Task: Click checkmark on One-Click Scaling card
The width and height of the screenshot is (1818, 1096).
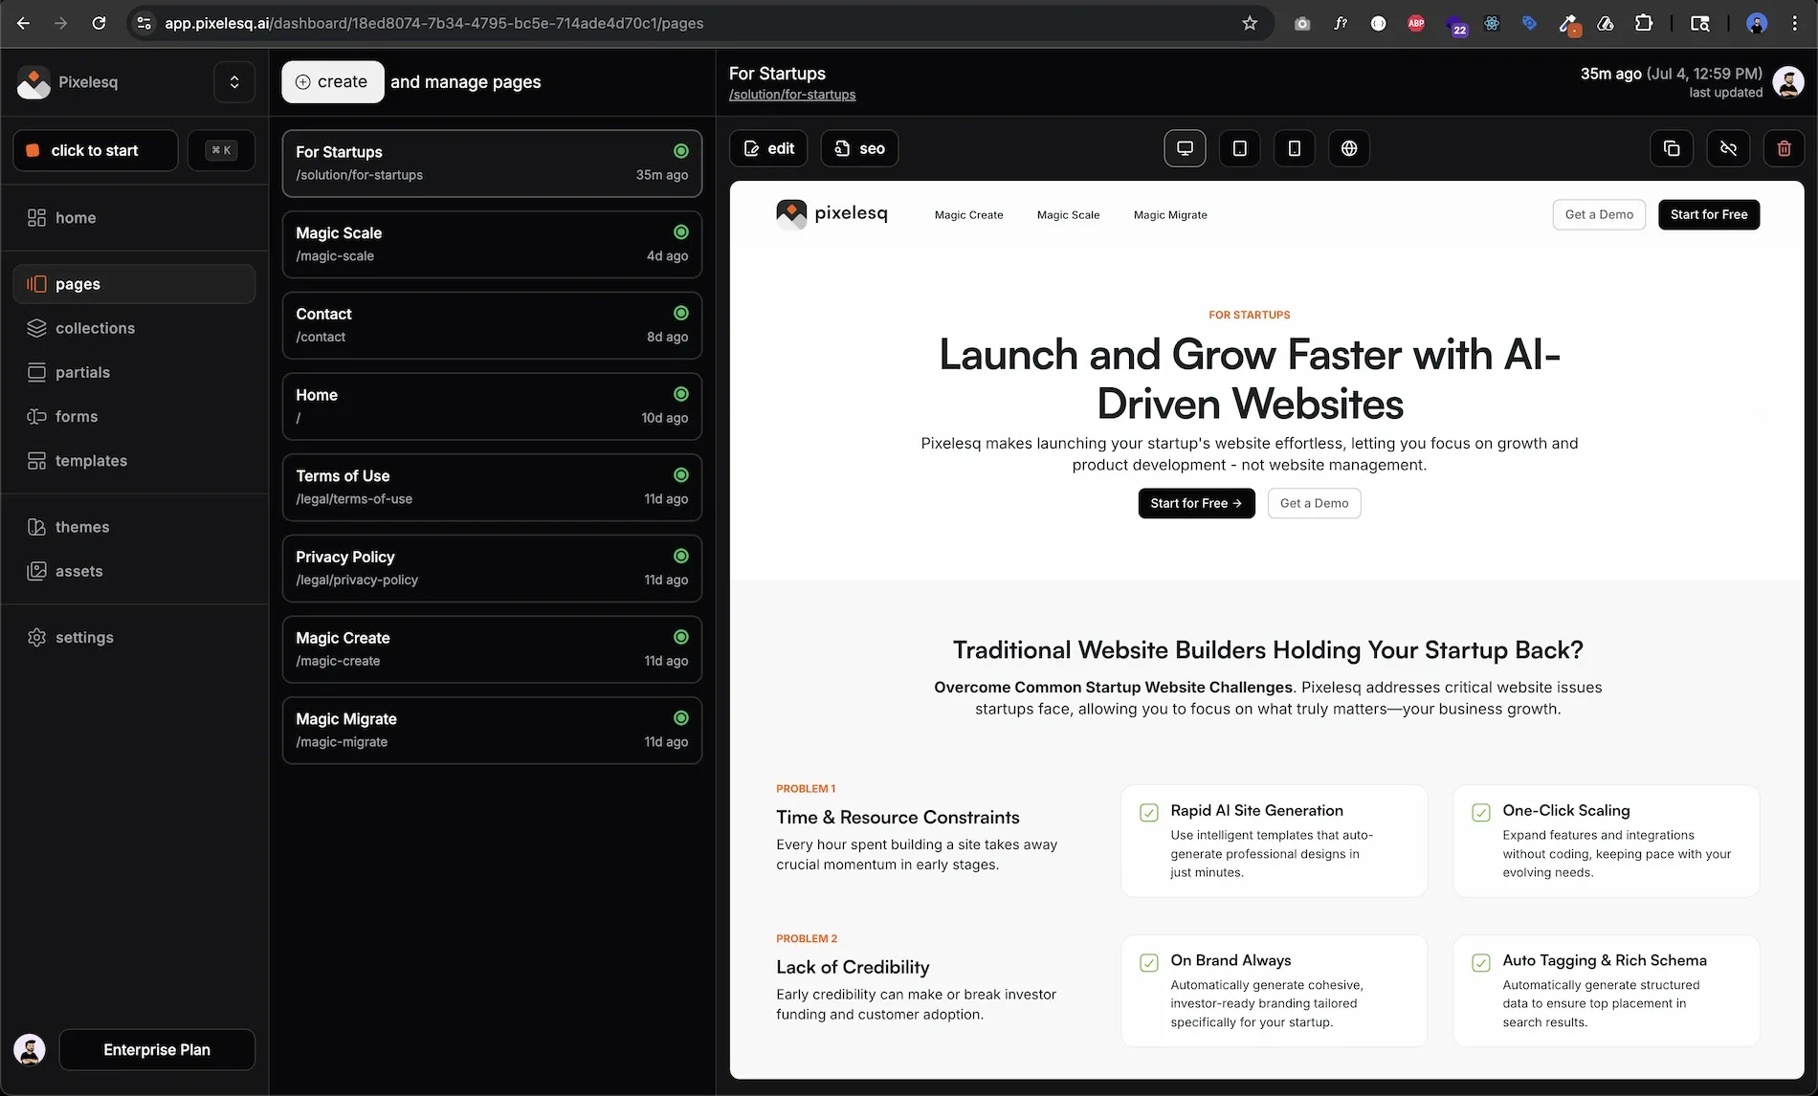Action: [1481, 813]
